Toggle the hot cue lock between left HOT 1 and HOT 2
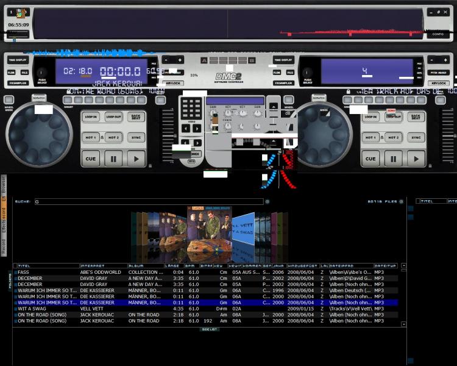457x366 pixels. point(102,137)
